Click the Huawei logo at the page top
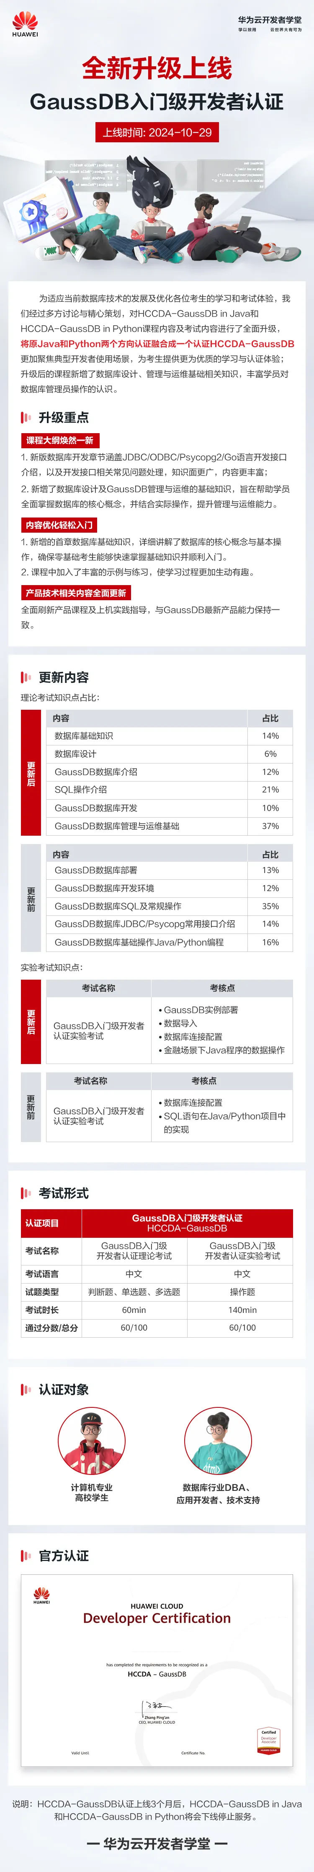The image size is (314, 1872). [25, 23]
